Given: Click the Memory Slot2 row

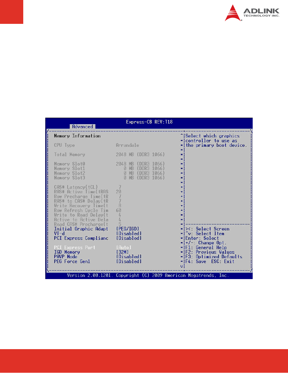Looking at the screenshot, I should click(109, 173).
